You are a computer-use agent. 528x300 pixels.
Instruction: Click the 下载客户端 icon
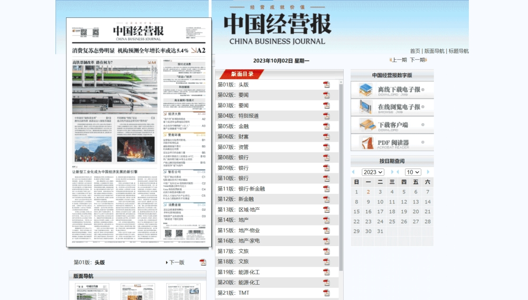pos(367,125)
